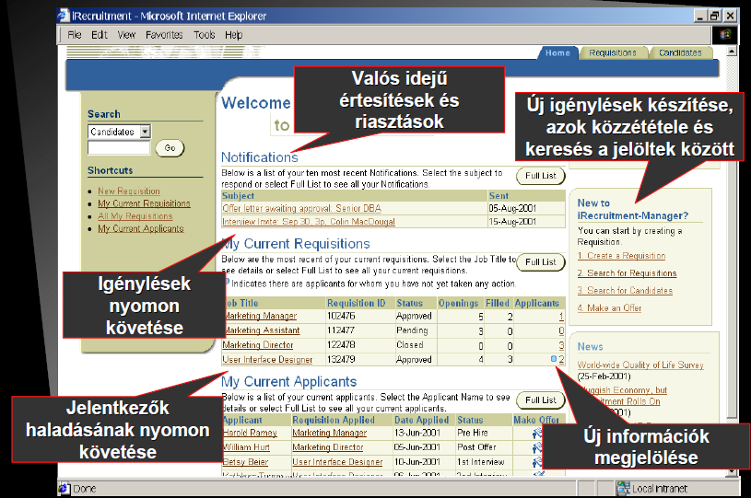The image size is (751, 498).
Task: Open applicant William Hurt
Action: point(246,446)
